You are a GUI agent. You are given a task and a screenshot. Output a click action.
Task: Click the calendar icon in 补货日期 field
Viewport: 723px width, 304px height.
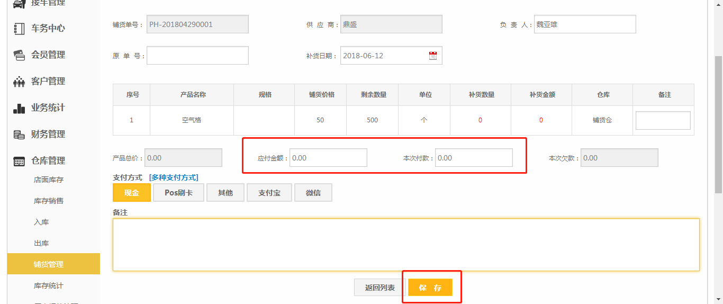pyautogui.click(x=432, y=56)
